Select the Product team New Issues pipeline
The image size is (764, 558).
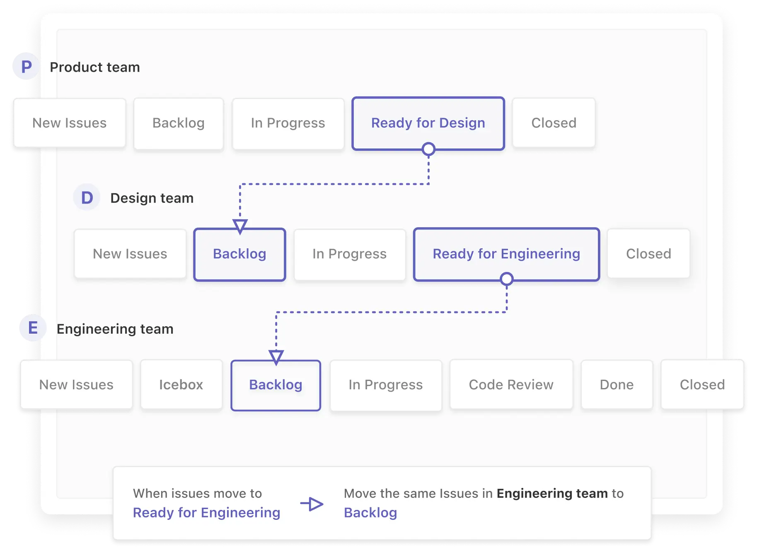coord(70,123)
